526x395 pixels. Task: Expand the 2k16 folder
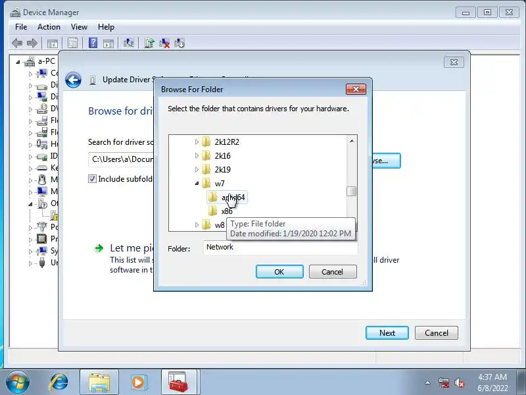click(197, 156)
